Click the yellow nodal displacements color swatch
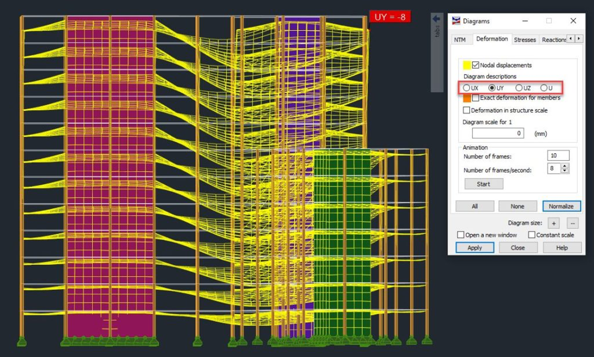594x357 pixels. [x=468, y=65]
